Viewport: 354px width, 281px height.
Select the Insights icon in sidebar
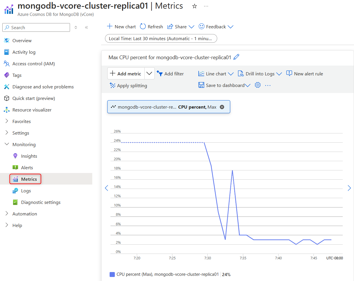[x=15, y=156]
